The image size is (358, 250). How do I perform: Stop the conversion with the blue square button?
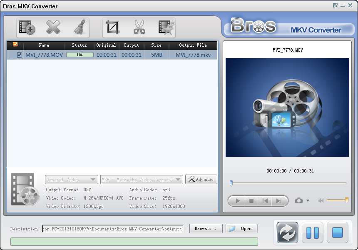click(338, 232)
